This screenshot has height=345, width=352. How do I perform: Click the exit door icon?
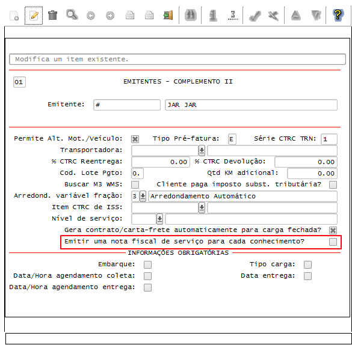(168, 15)
